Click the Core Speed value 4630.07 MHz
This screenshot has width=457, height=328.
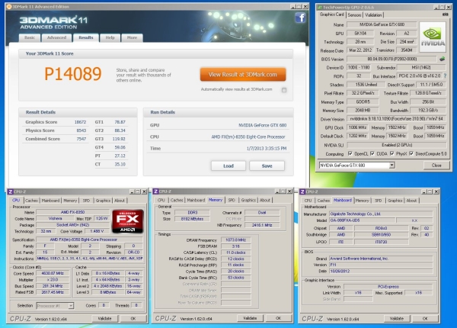[53, 273]
